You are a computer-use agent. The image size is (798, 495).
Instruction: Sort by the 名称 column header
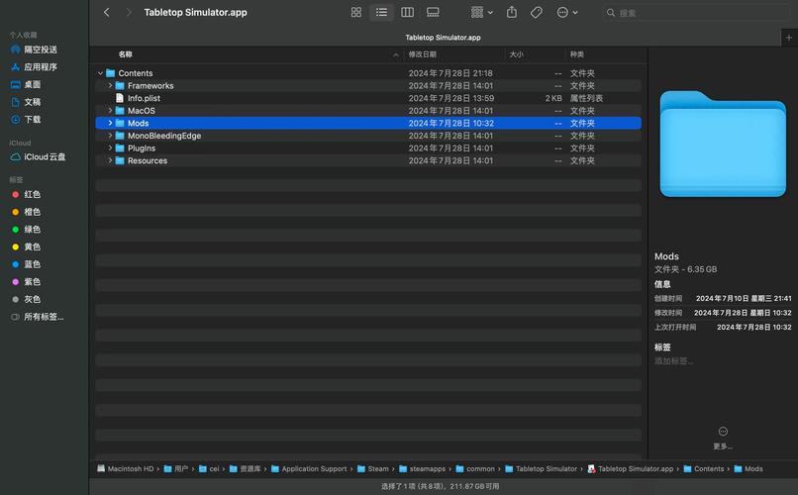click(x=126, y=53)
